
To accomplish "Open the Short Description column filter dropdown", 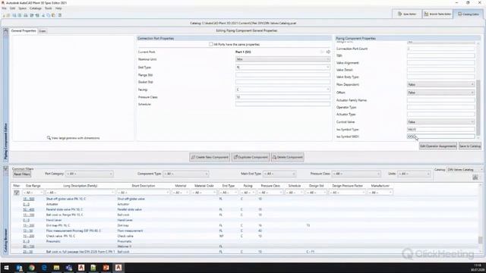I will [x=144, y=193].
